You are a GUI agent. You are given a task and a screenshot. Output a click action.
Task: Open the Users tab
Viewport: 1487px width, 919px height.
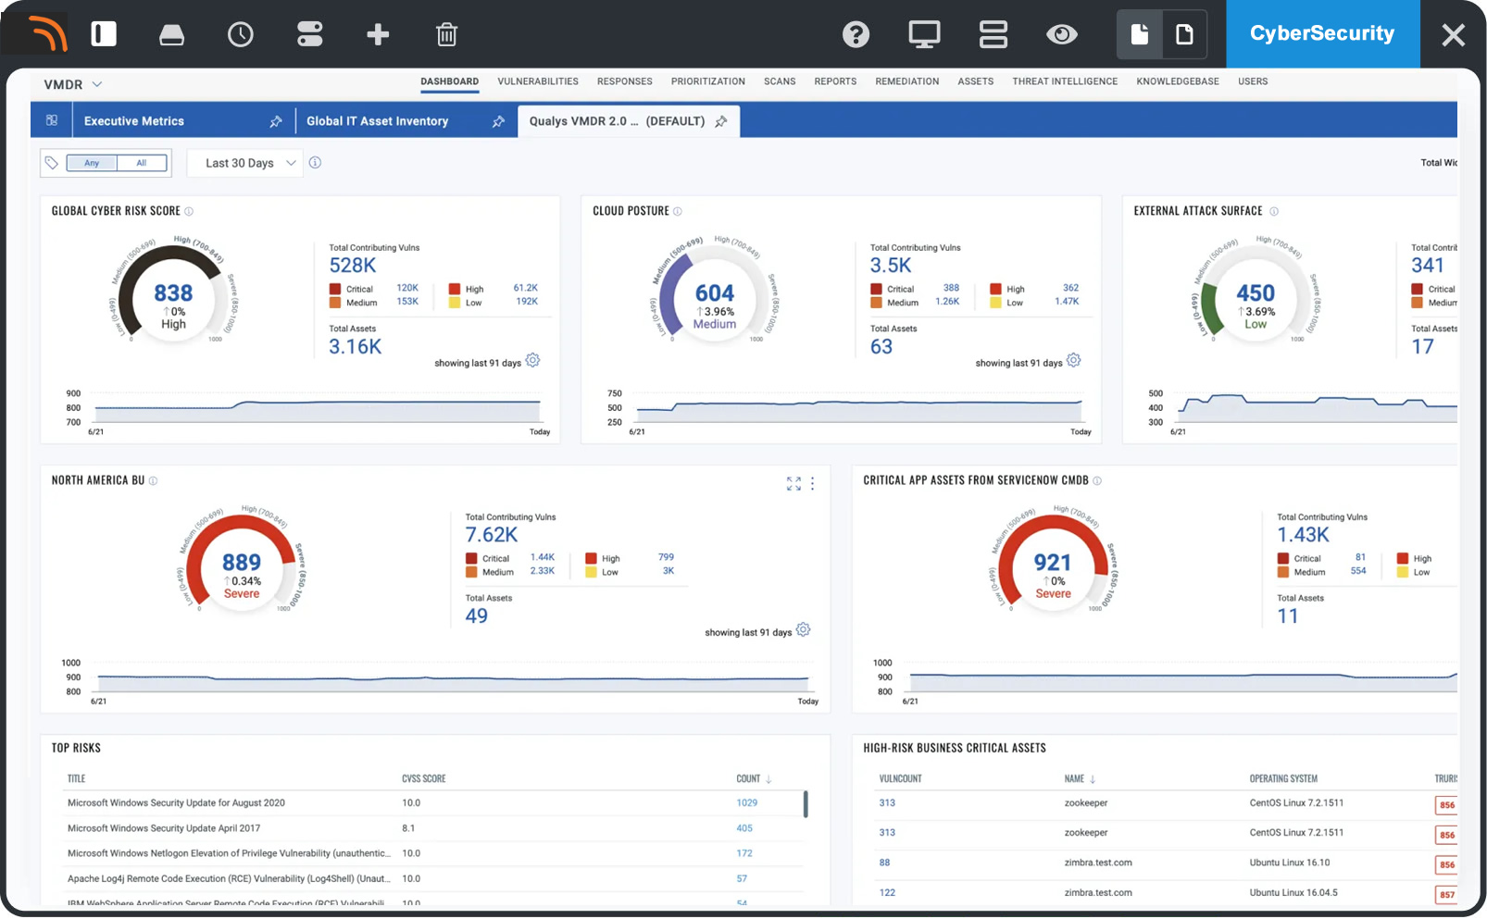click(1253, 81)
